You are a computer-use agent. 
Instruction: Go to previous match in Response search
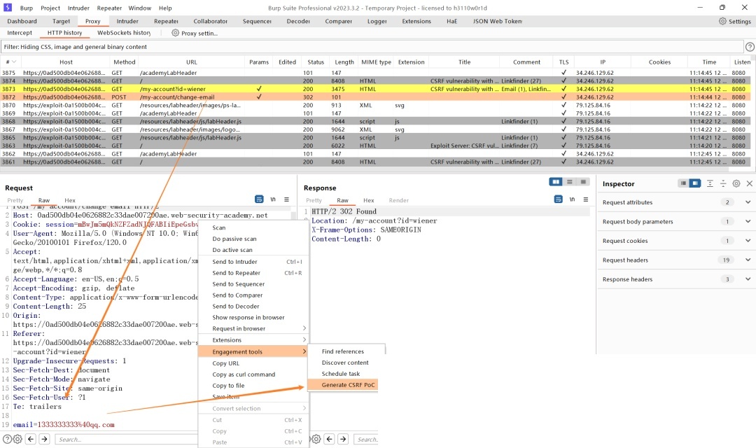tap(329, 439)
